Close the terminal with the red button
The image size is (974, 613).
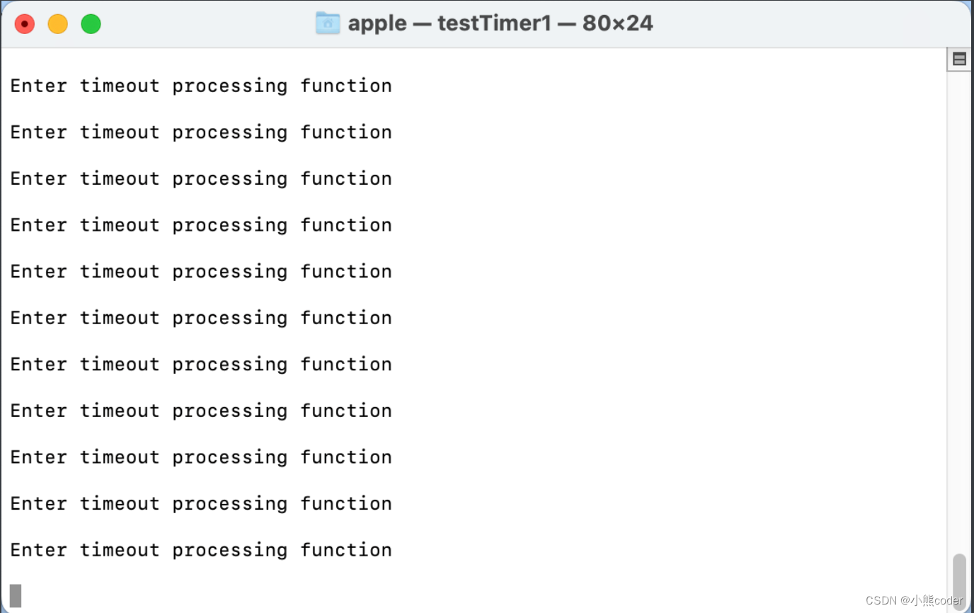point(25,24)
